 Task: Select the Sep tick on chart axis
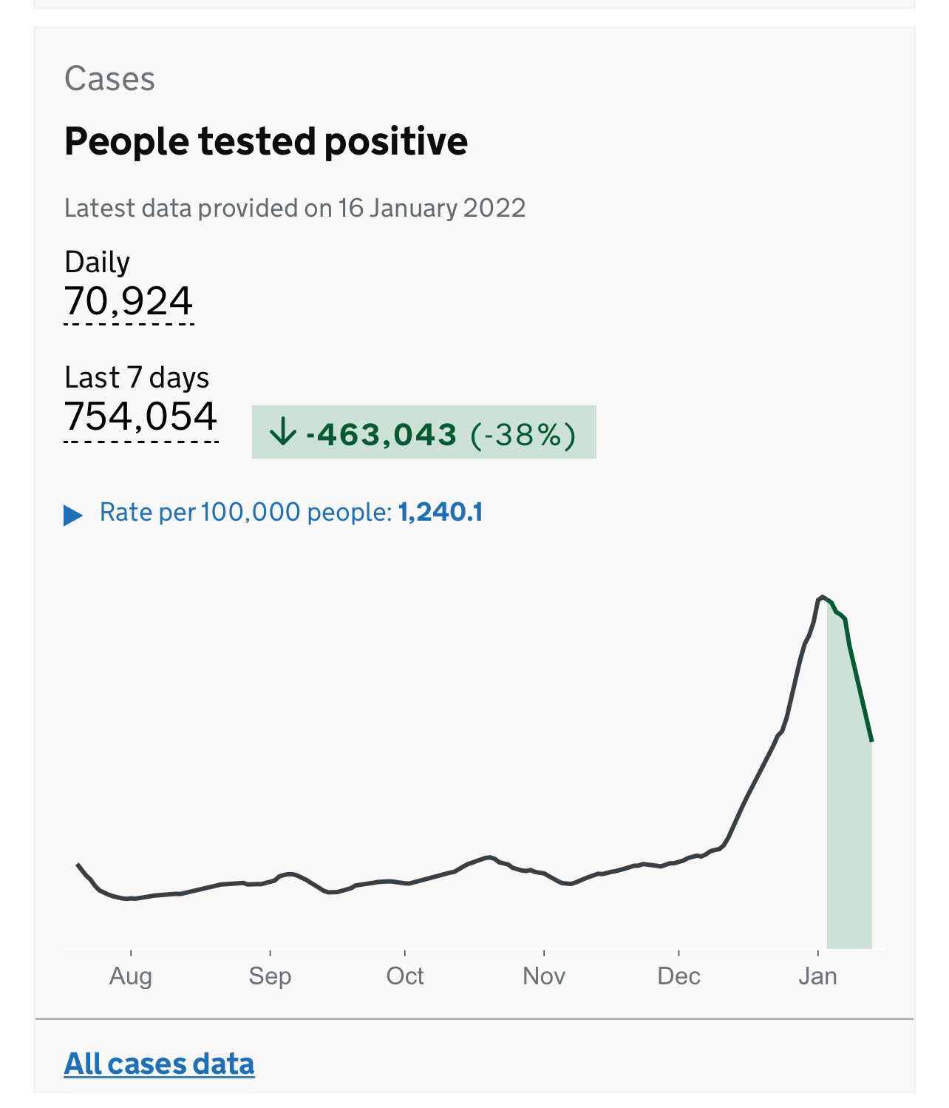point(270,976)
